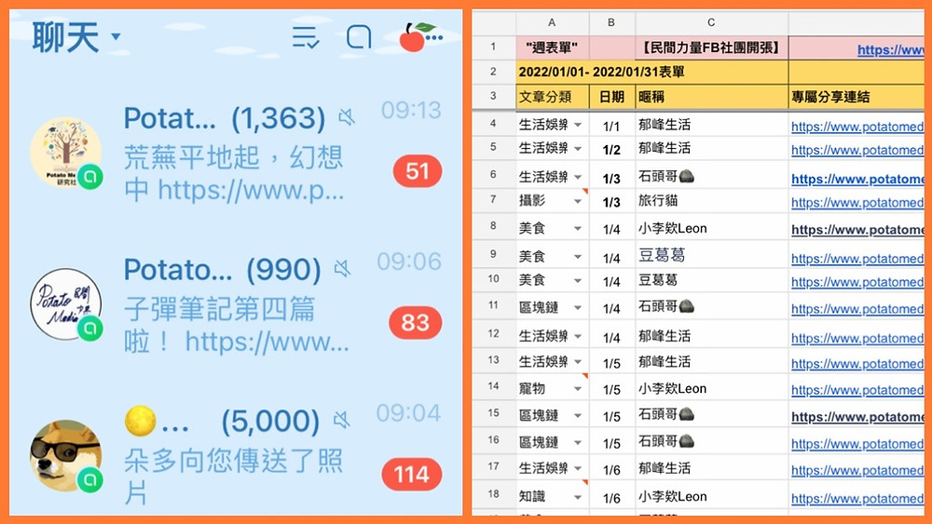
Task: Click the mute icon beside (990)
Action: tap(342, 269)
